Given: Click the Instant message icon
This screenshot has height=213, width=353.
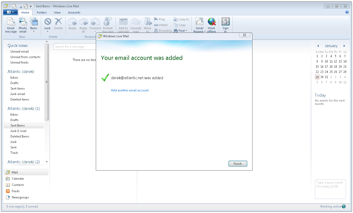Looking at the screenshot, I should 108,25.
